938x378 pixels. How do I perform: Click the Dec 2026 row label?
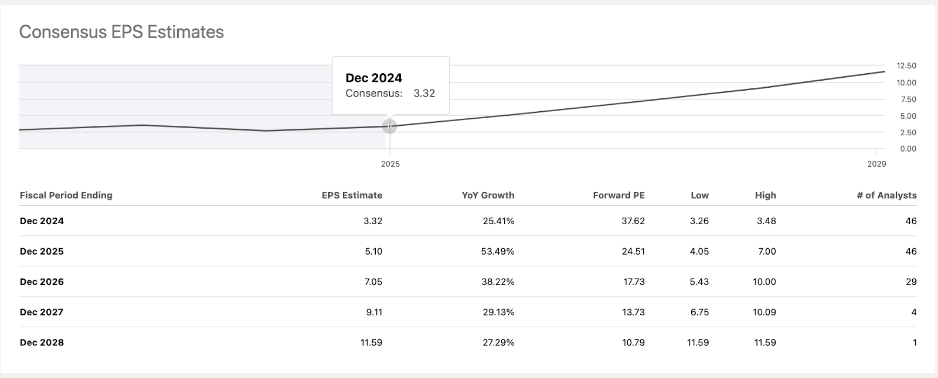click(42, 282)
